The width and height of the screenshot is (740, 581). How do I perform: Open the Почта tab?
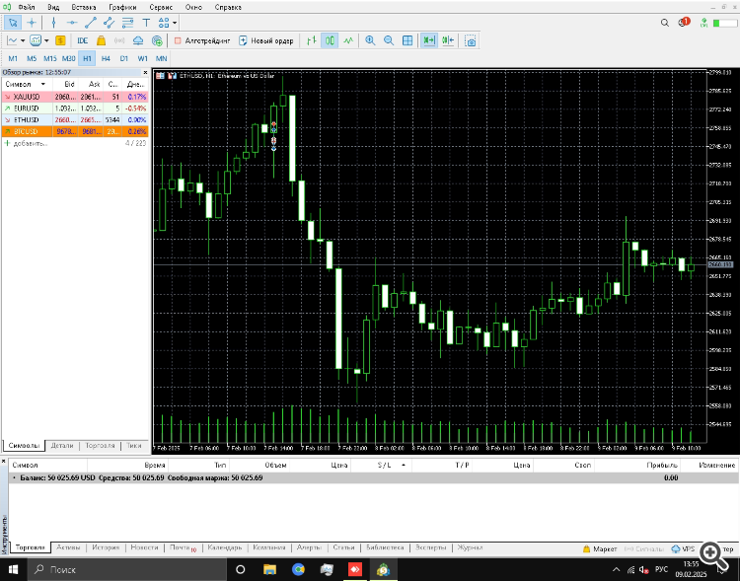(x=182, y=547)
